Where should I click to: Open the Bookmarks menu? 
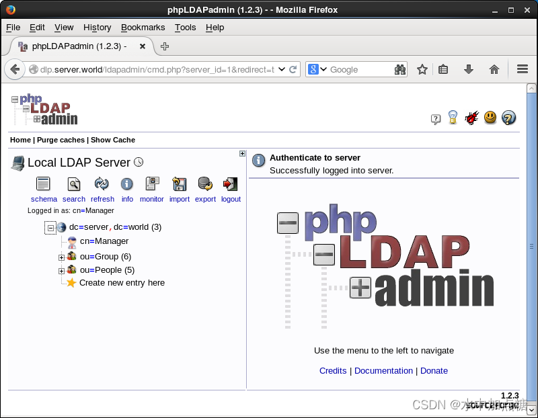pyautogui.click(x=143, y=28)
